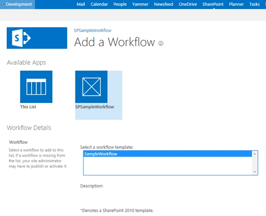Click the SharePoint 2010 template note
266x216 pixels.
coord(117,210)
